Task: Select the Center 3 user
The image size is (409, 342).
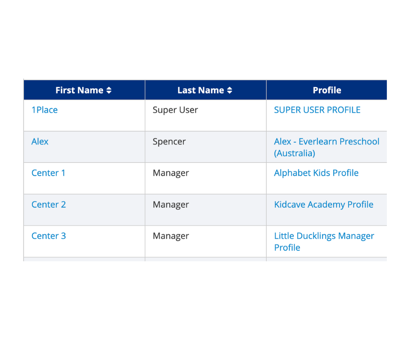Action: [x=48, y=236]
